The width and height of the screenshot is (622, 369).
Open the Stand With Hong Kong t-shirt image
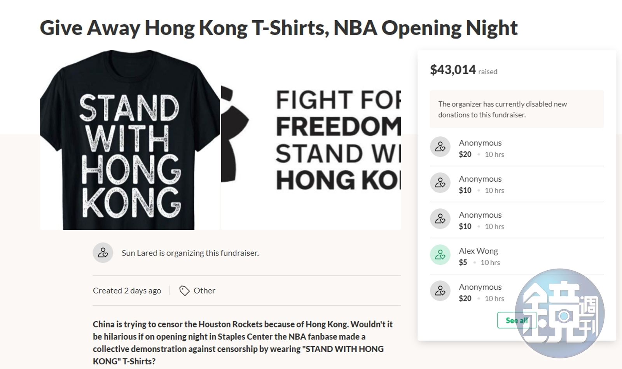(x=130, y=140)
